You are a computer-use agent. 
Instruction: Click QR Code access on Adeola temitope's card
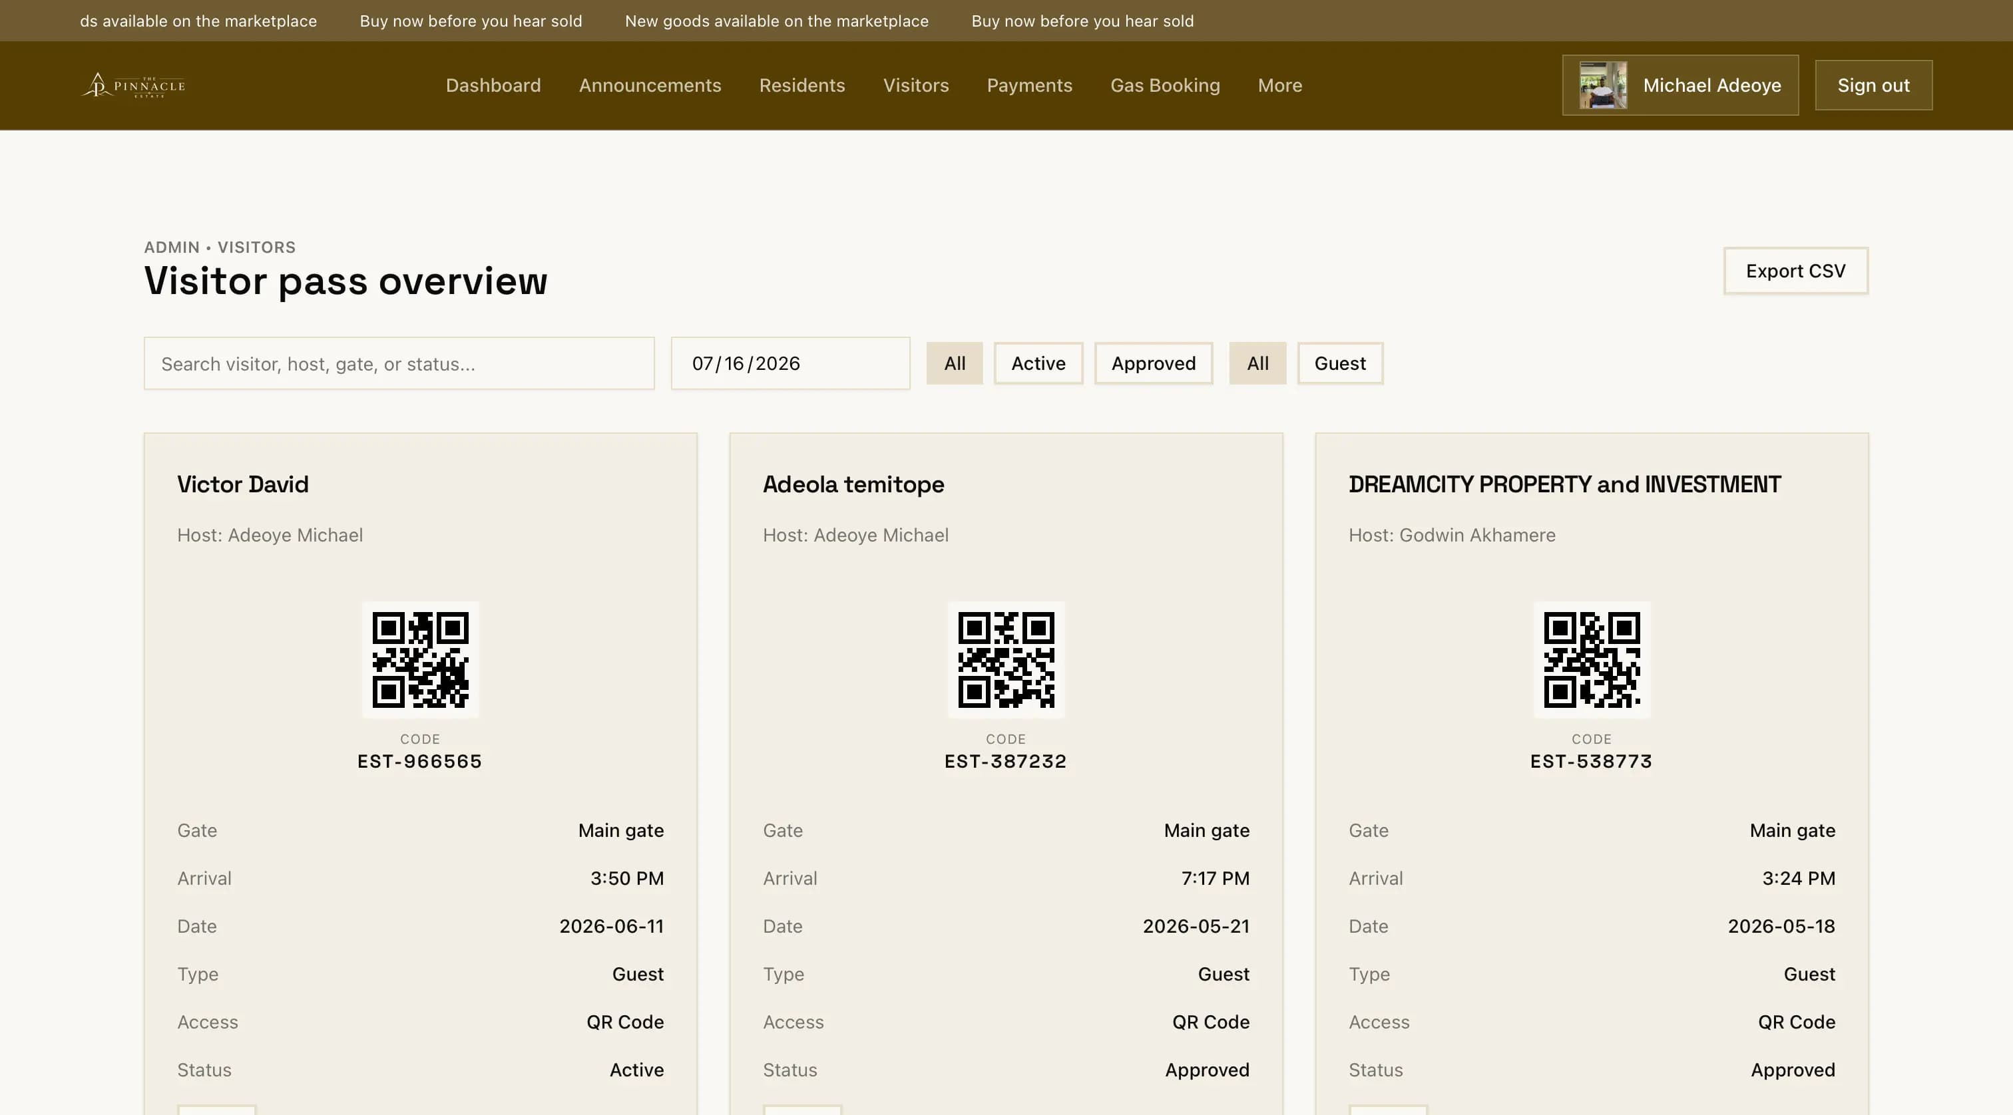coord(1210,1022)
